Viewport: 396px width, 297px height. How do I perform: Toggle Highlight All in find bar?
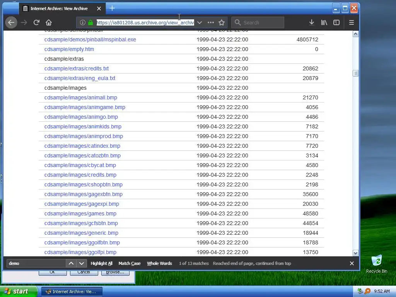102,263
